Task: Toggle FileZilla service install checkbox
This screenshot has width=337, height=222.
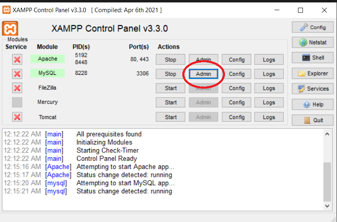Action: [17, 88]
